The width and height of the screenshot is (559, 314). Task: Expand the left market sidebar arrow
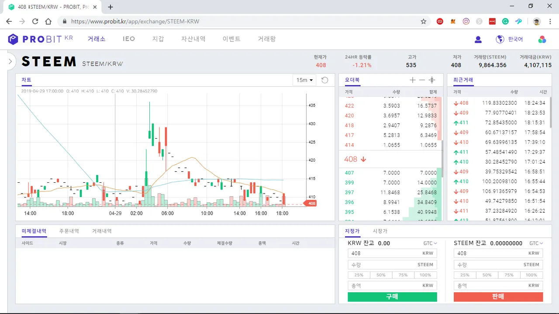click(10, 61)
